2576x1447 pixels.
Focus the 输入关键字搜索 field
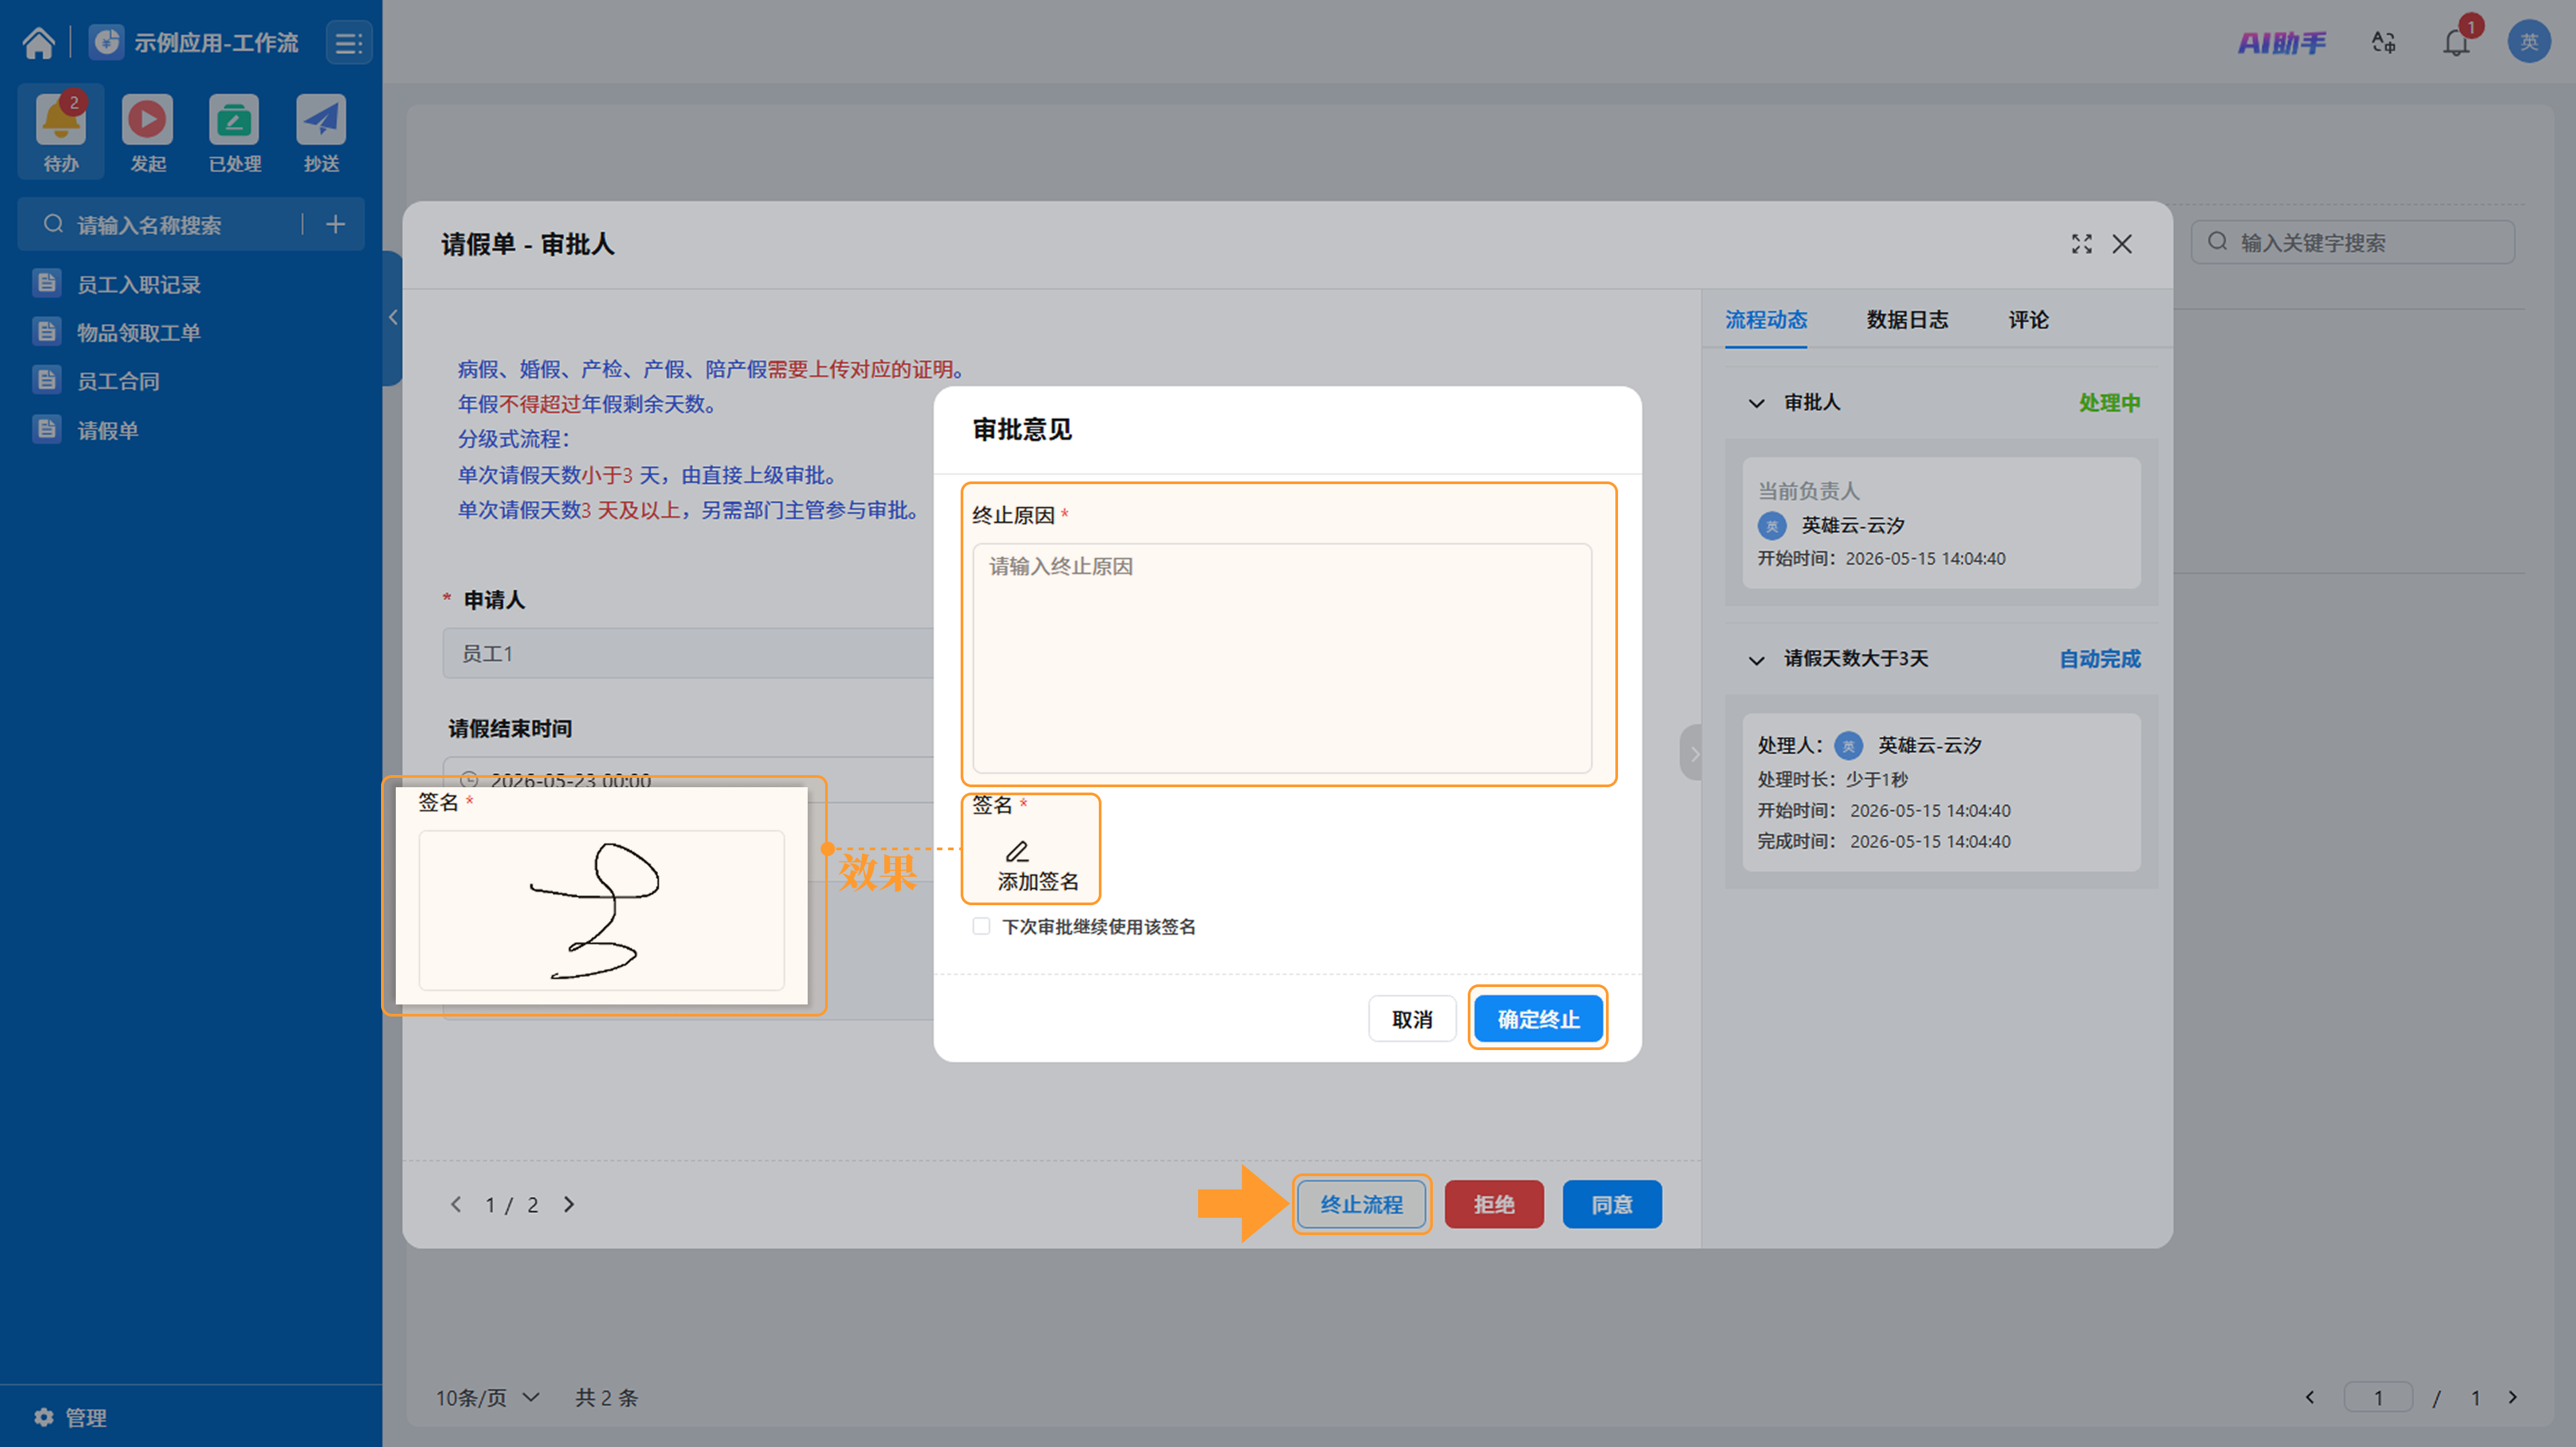[x=2352, y=242]
